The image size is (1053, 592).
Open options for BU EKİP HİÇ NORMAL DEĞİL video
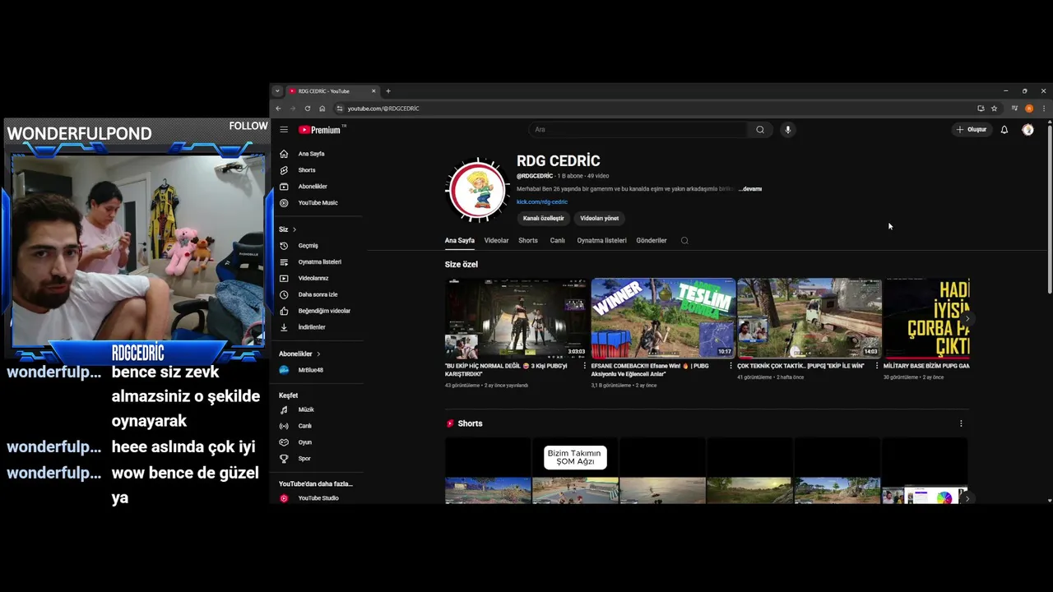[584, 366]
